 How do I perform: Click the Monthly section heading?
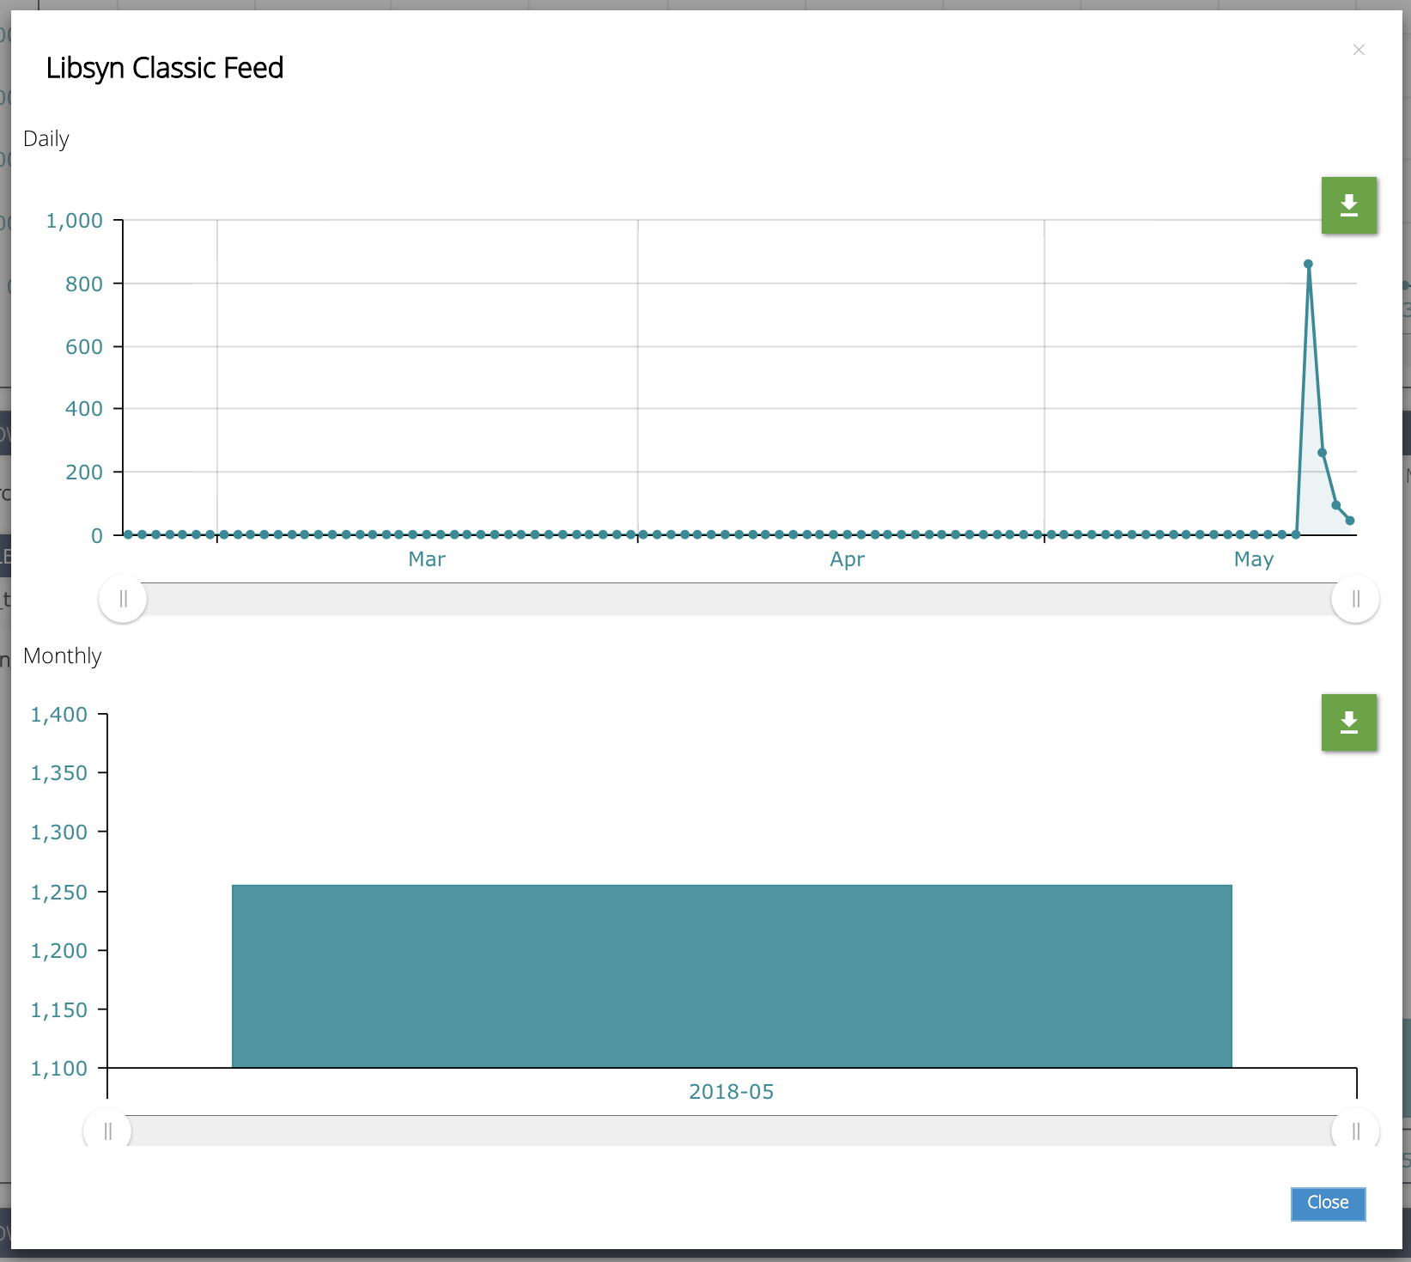(x=62, y=656)
